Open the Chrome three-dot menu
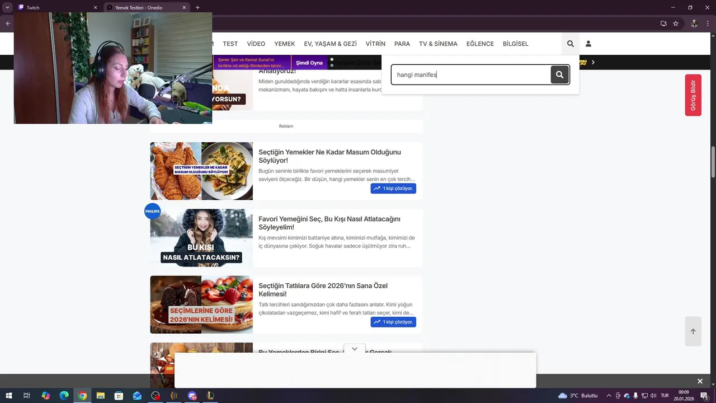Screen dimensions: 716x403 pos(707,24)
